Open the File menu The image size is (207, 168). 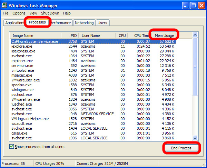(6, 13)
